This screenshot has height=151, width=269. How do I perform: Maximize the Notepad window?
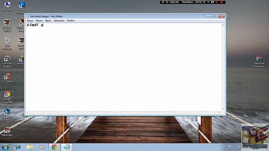[215, 16]
